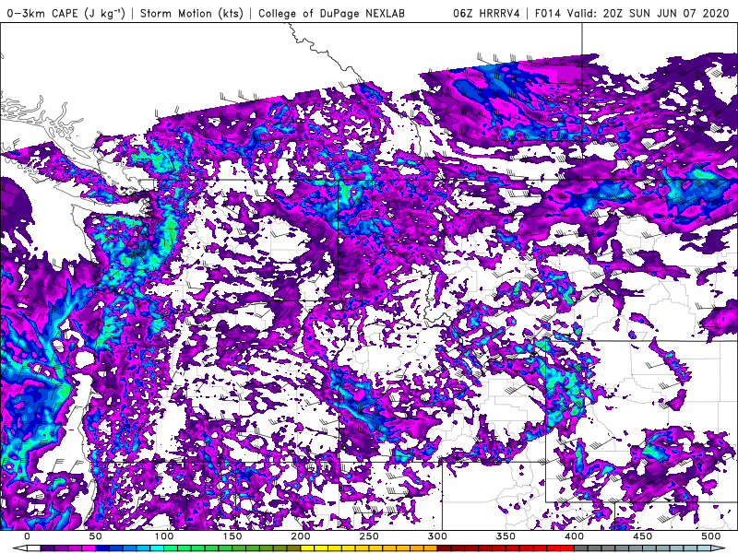Click the '0-3km CAPE (J kg⁻¹)' title text
This screenshot has width=738, height=553.
point(66,13)
